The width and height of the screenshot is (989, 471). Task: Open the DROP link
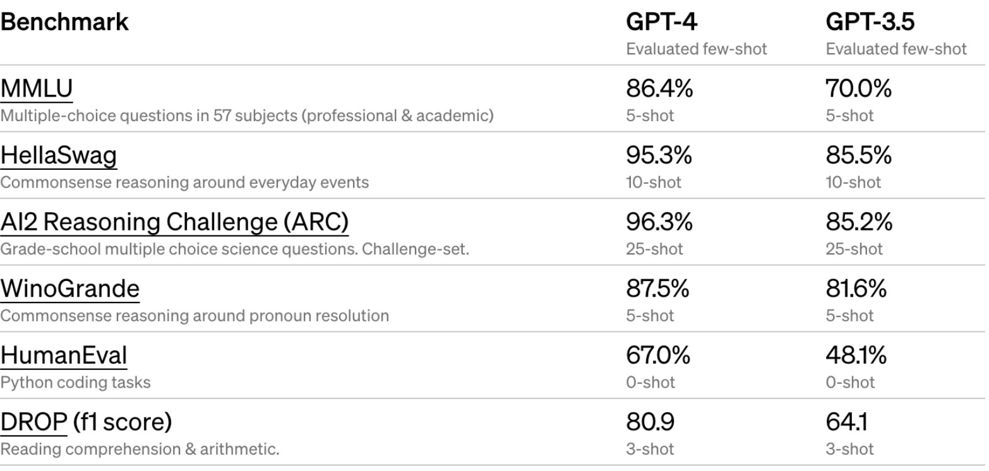(33, 423)
